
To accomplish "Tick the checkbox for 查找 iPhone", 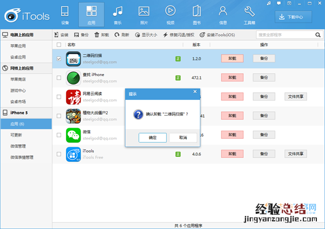I will click(59, 78).
